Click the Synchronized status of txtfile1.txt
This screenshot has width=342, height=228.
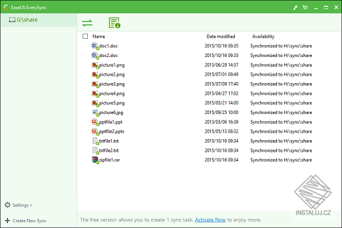281,141
